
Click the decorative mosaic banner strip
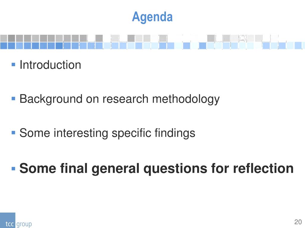(152, 42)
